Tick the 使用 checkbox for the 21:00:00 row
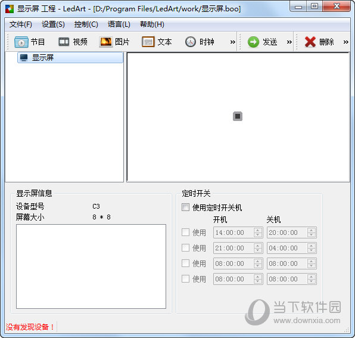 click(185, 247)
